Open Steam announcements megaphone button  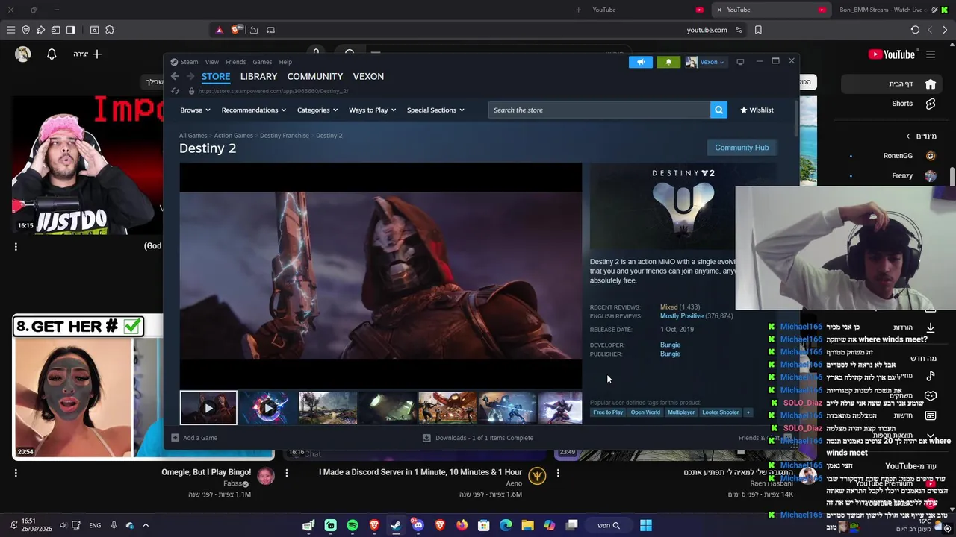pyautogui.click(x=640, y=62)
